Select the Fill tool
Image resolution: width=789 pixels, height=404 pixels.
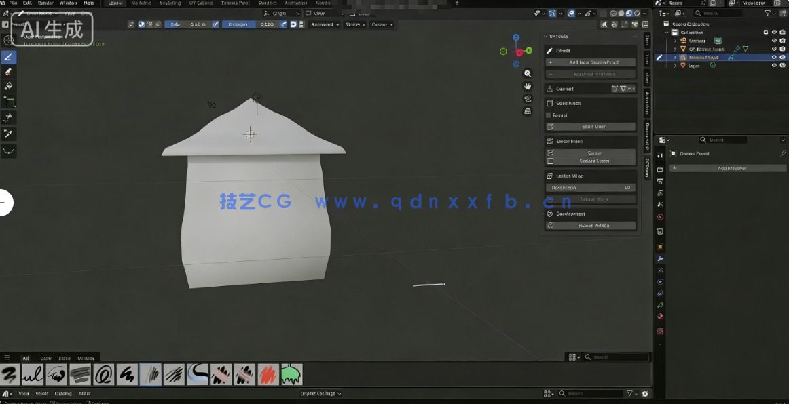coord(9,86)
